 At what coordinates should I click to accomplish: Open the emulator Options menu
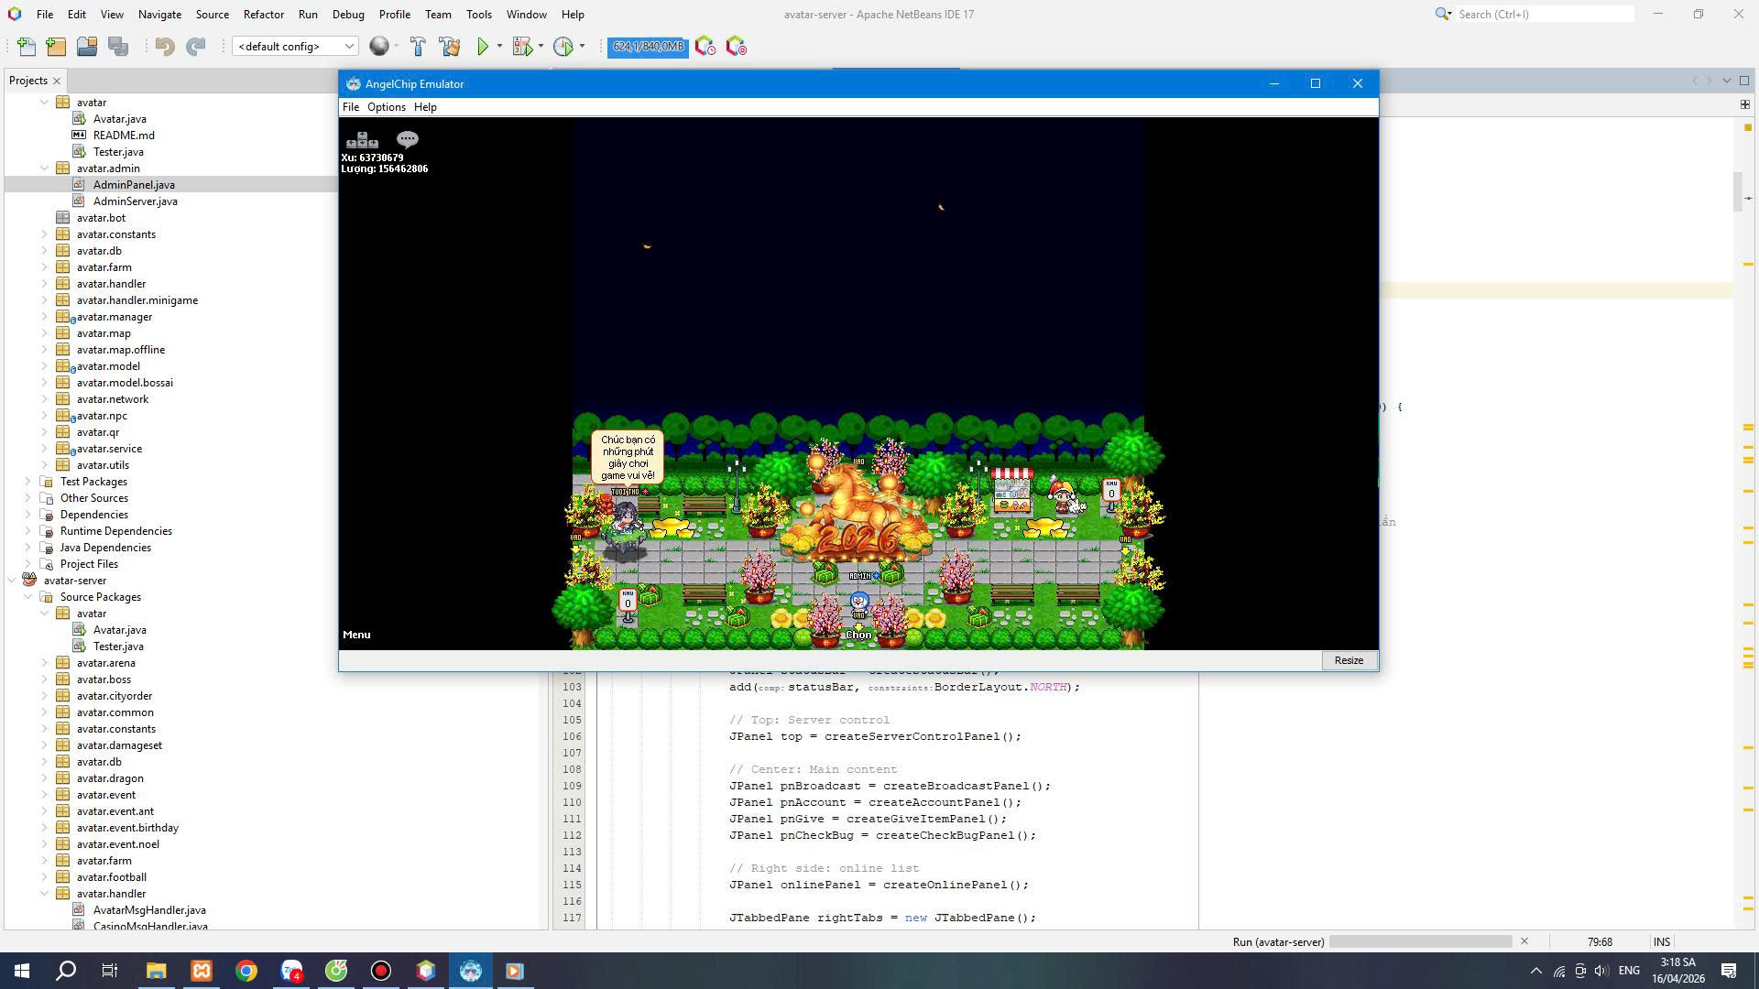[386, 107]
